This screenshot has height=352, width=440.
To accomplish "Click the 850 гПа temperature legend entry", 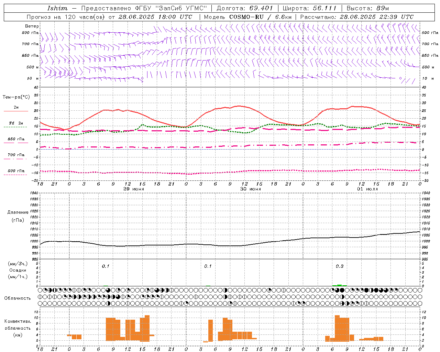I will [x=16, y=139].
